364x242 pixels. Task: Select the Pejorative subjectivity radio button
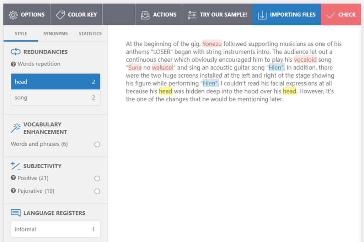pos(97,191)
